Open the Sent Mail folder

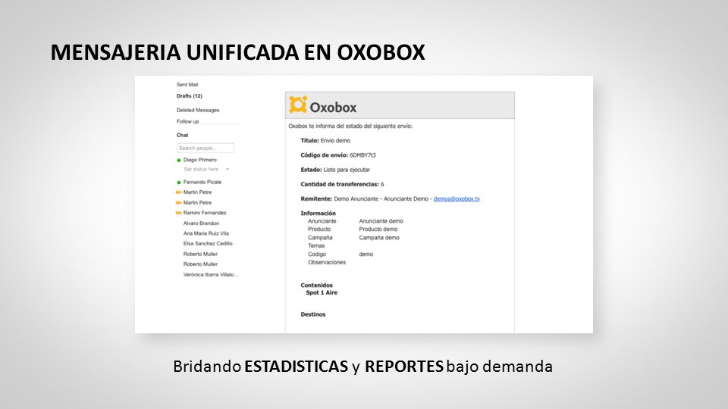[x=187, y=84]
